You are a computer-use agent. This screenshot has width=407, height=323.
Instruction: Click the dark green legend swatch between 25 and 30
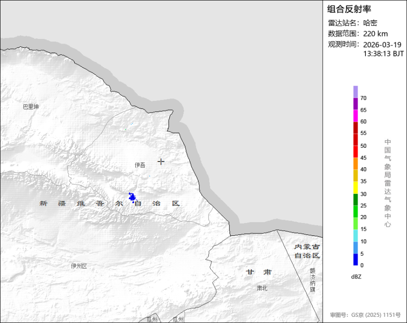[355, 199]
